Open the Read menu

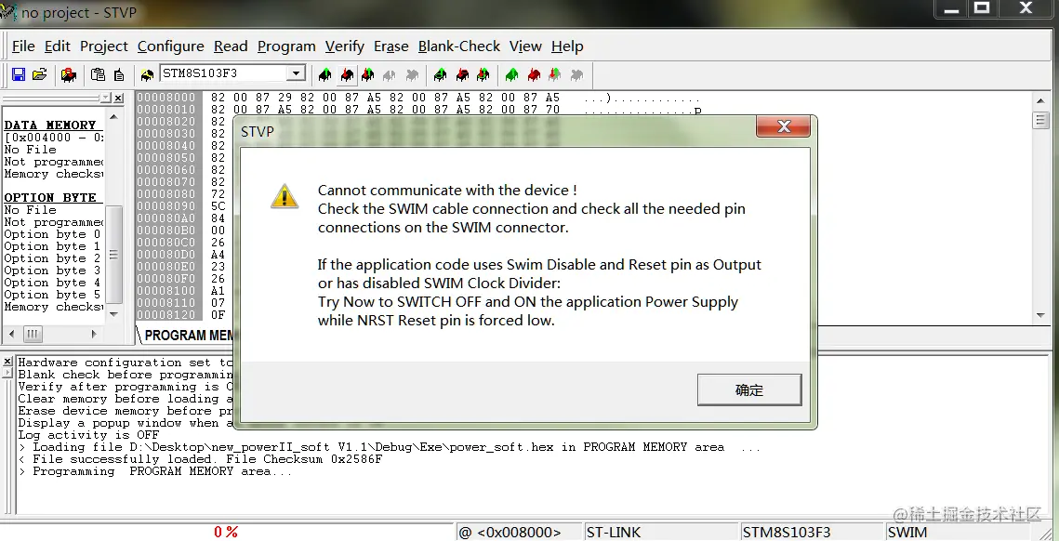coord(231,46)
